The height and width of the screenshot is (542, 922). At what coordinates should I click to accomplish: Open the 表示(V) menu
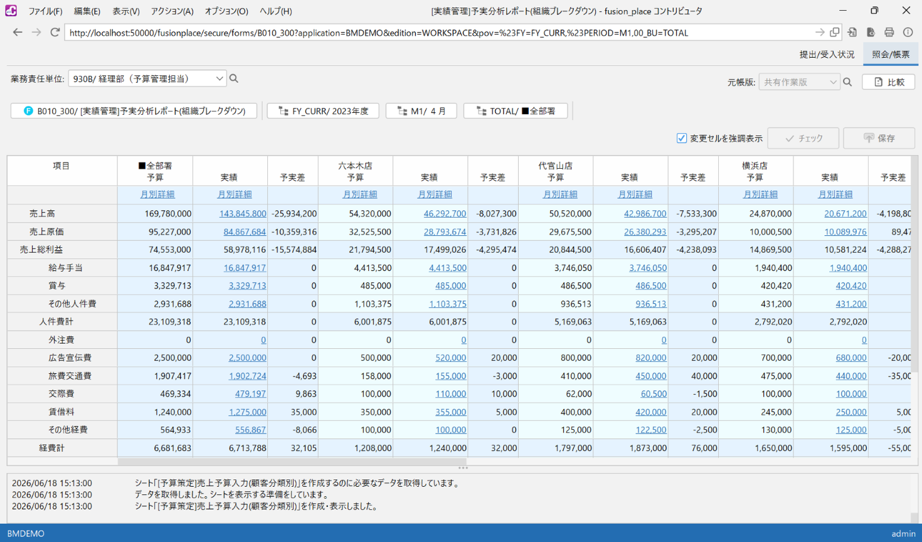point(126,11)
